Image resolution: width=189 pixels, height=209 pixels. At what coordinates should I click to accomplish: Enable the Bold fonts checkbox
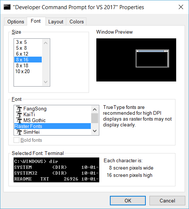click(16, 140)
